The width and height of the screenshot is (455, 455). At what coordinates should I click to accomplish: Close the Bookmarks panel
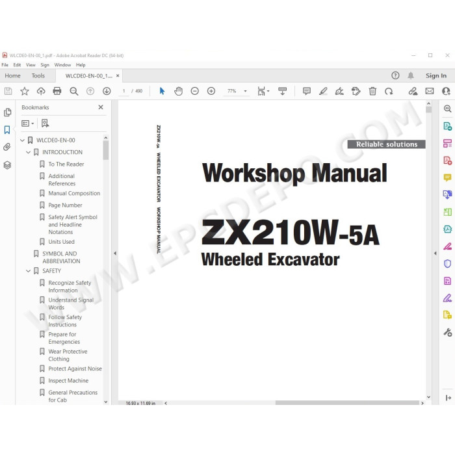[101, 107]
